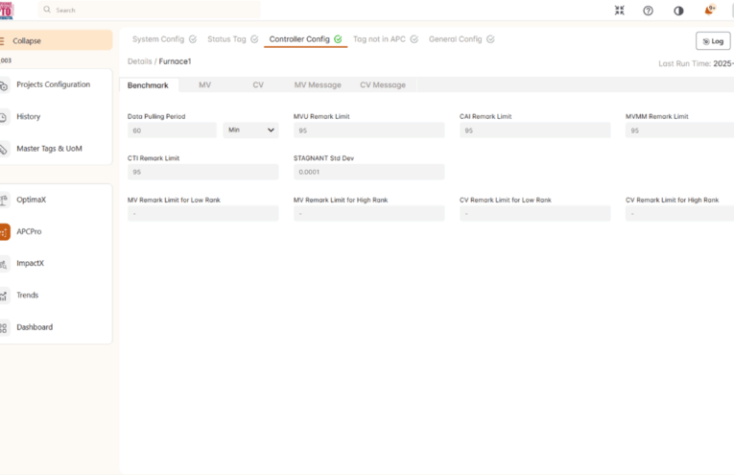Open the CV Message sub-tab
The width and height of the screenshot is (734, 475).
click(383, 85)
